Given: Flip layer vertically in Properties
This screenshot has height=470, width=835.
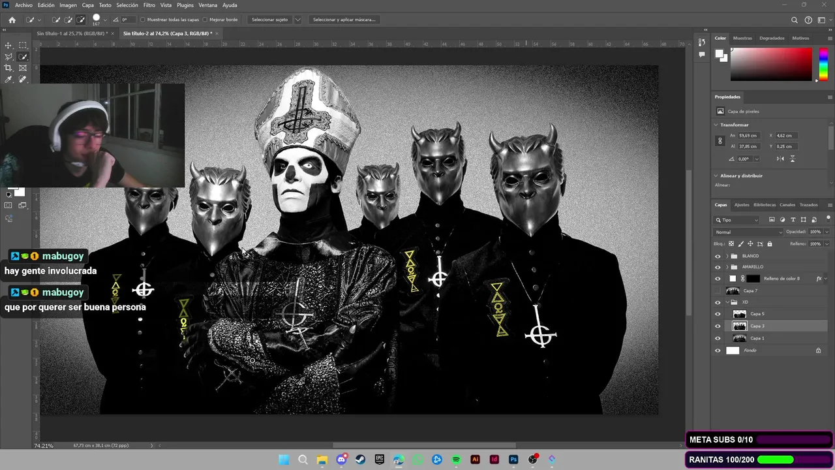Looking at the screenshot, I should 793,159.
